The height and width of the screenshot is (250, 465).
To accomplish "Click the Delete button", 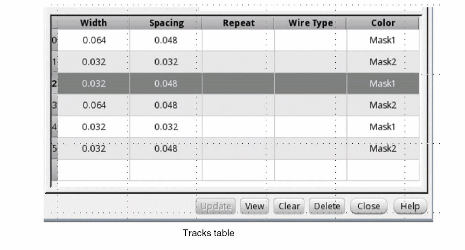I will click(x=327, y=206).
